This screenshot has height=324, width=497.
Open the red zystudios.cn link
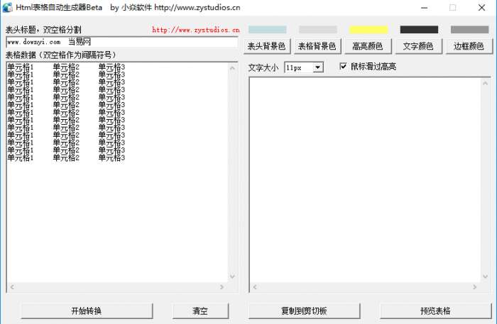pos(195,30)
